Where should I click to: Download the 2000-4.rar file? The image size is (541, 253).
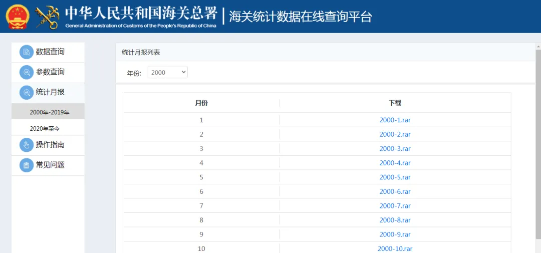tap(395, 163)
